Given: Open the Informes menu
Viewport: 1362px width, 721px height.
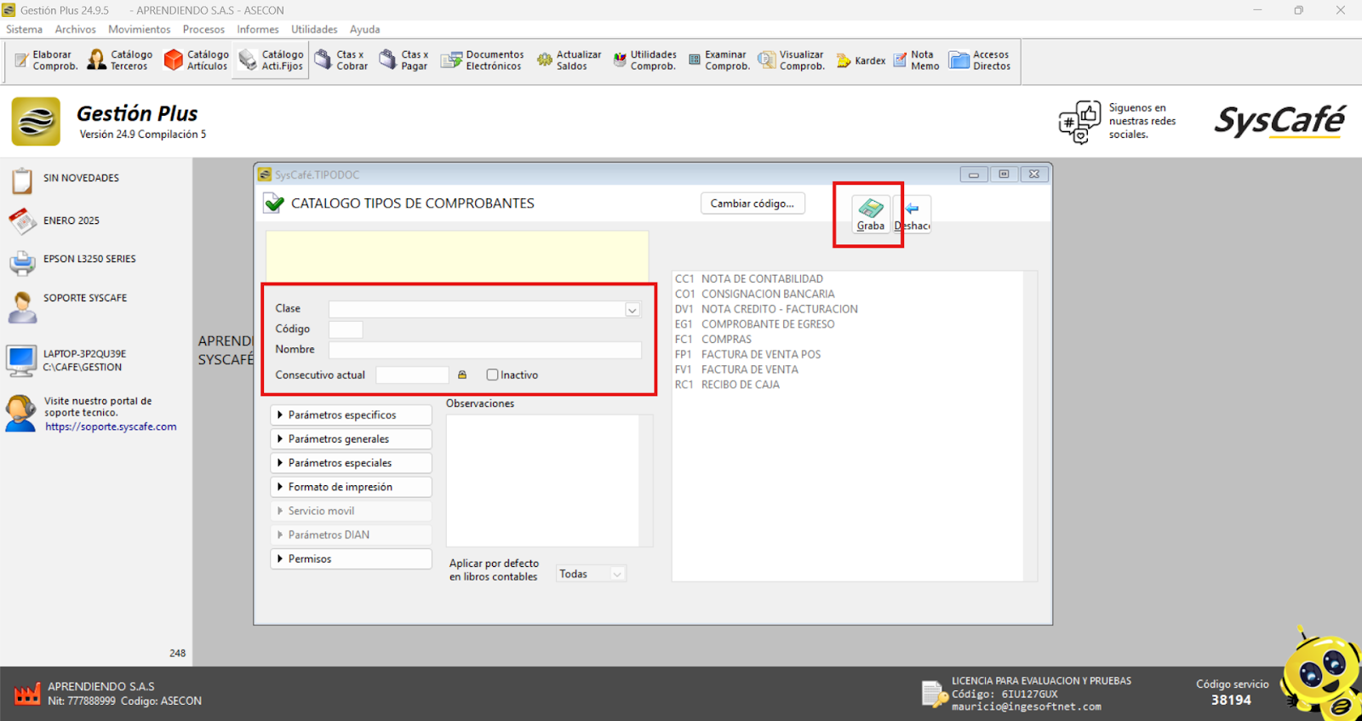Looking at the screenshot, I should point(257,29).
